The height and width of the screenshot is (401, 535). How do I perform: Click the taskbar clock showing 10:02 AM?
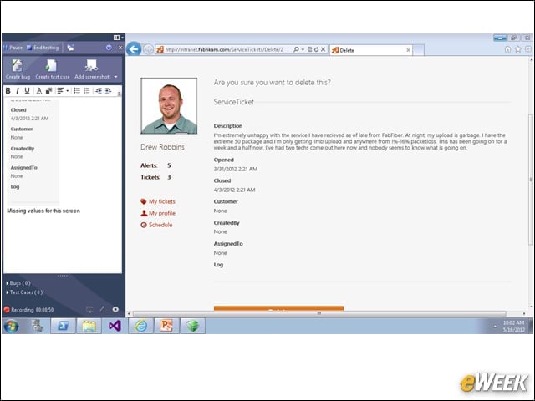pos(513,327)
